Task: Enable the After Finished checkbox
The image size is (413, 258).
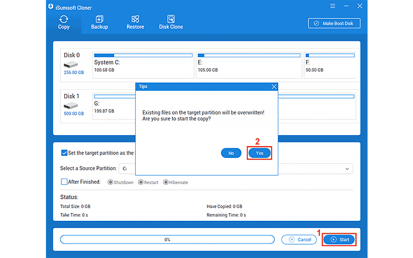Action: click(x=64, y=182)
